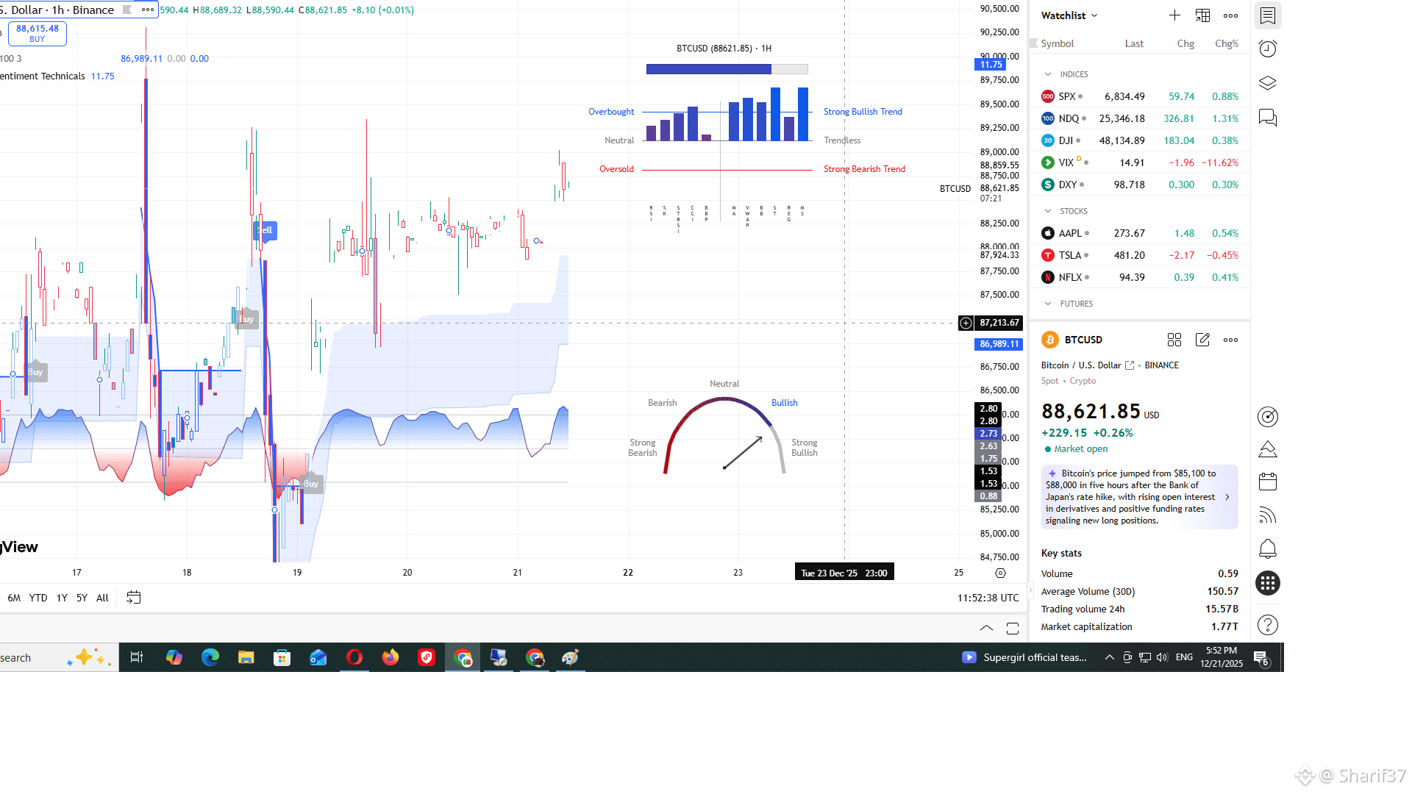
Task: Click the BTCUSD details grid icon
Action: [1174, 340]
